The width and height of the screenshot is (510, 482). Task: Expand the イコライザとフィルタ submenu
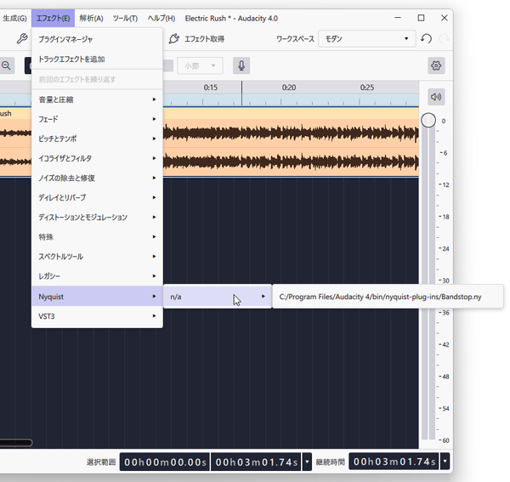(x=97, y=158)
